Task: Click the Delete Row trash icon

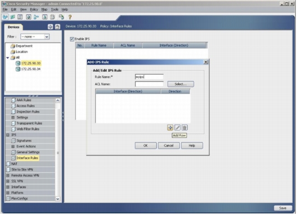Action: click(x=184, y=128)
